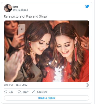Viewport: 95px width, 104px height.
Task: Open Sana's profile avatar
Action: (8, 8)
